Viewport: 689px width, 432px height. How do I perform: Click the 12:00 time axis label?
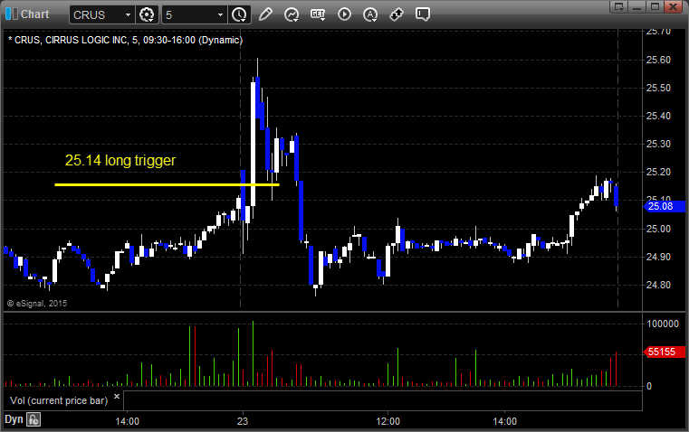pos(388,421)
